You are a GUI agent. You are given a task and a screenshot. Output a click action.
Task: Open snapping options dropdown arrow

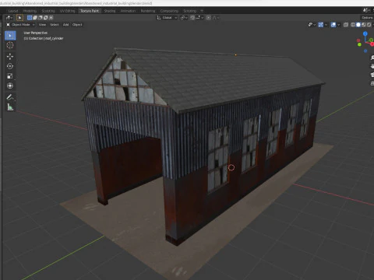click(x=199, y=18)
